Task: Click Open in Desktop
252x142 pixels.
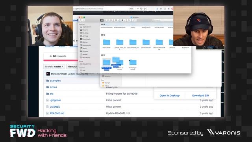Action: [170, 95]
